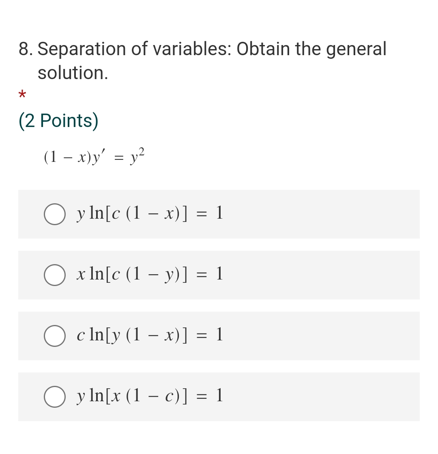The width and height of the screenshot is (438, 454).
Task: Select radio button for y ln[x(1 − c)] = 1
Action: pos(54,397)
